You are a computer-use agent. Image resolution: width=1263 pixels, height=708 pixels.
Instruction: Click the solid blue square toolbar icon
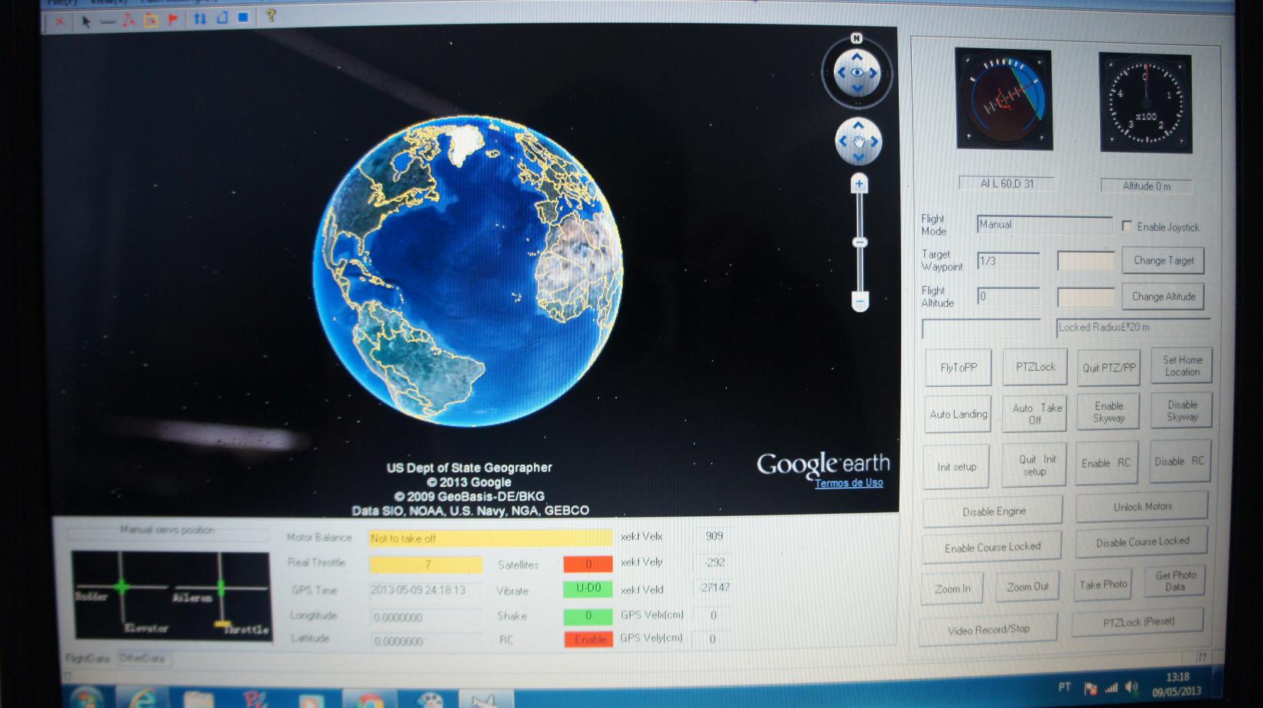click(243, 18)
